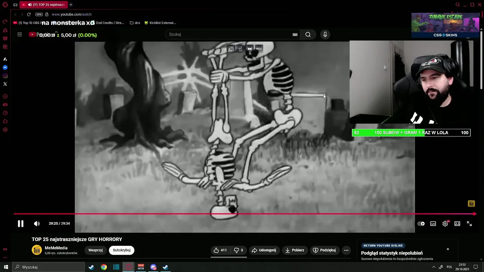The image size is (484, 272).
Task: Open the KickBot External bookmark
Action: coord(160,23)
